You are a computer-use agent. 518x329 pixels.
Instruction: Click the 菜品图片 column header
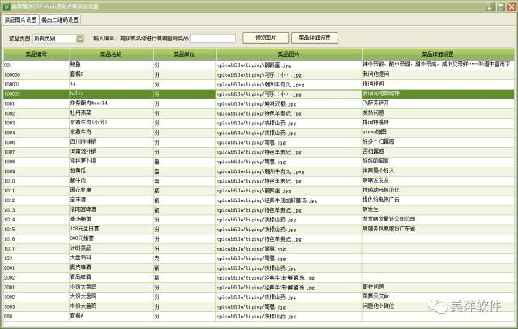tap(287, 54)
